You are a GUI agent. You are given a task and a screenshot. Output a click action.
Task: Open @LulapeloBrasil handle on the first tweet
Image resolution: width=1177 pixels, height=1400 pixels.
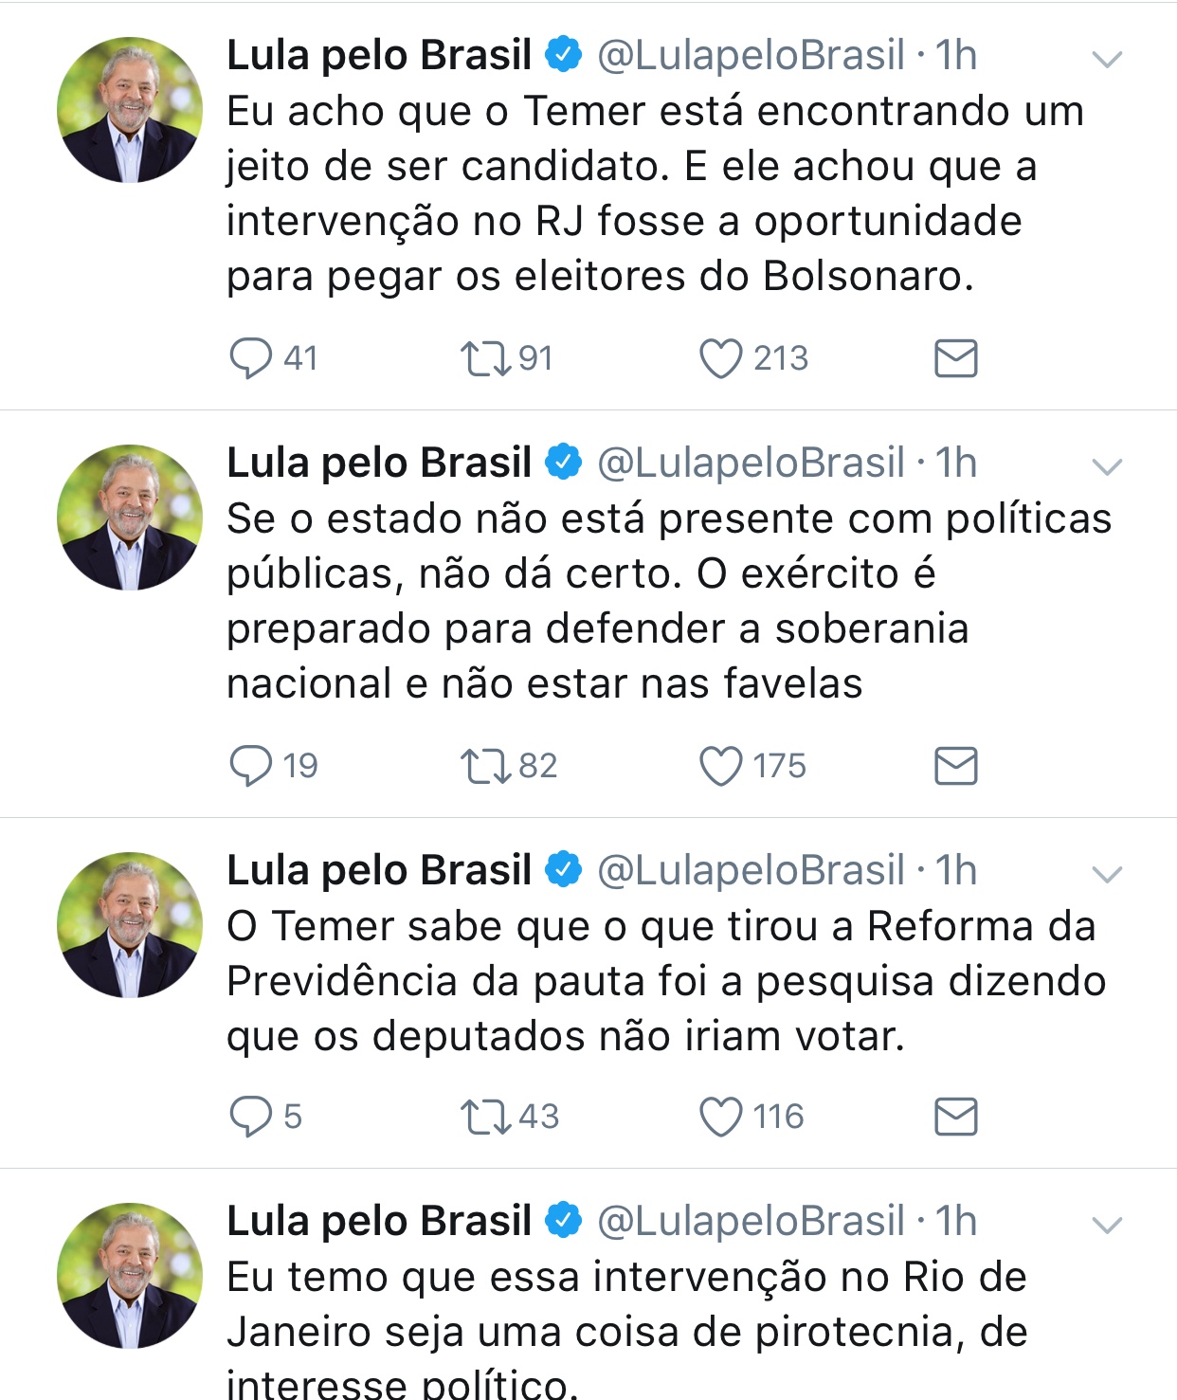coord(751,56)
